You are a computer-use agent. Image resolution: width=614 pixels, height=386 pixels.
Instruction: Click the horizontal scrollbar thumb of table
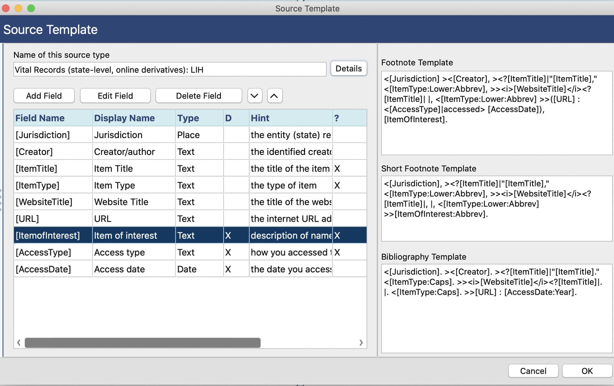(x=143, y=343)
